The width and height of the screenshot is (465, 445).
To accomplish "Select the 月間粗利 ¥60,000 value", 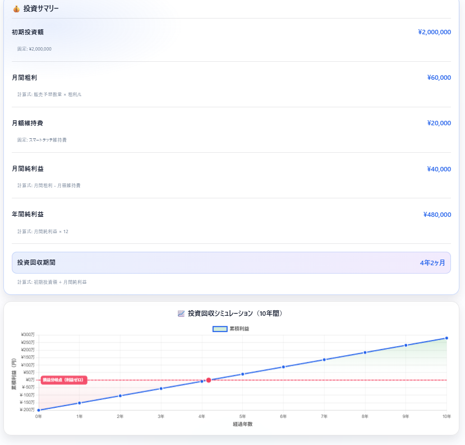I will tap(439, 78).
